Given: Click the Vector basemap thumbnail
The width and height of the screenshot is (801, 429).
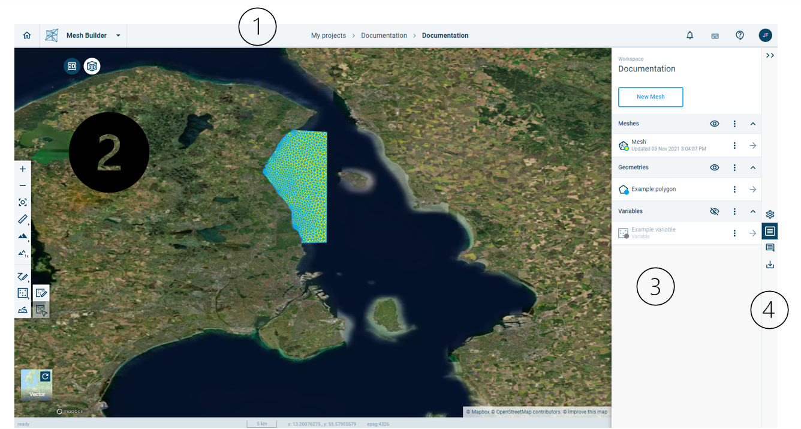Looking at the screenshot, I should pyautogui.click(x=37, y=385).
